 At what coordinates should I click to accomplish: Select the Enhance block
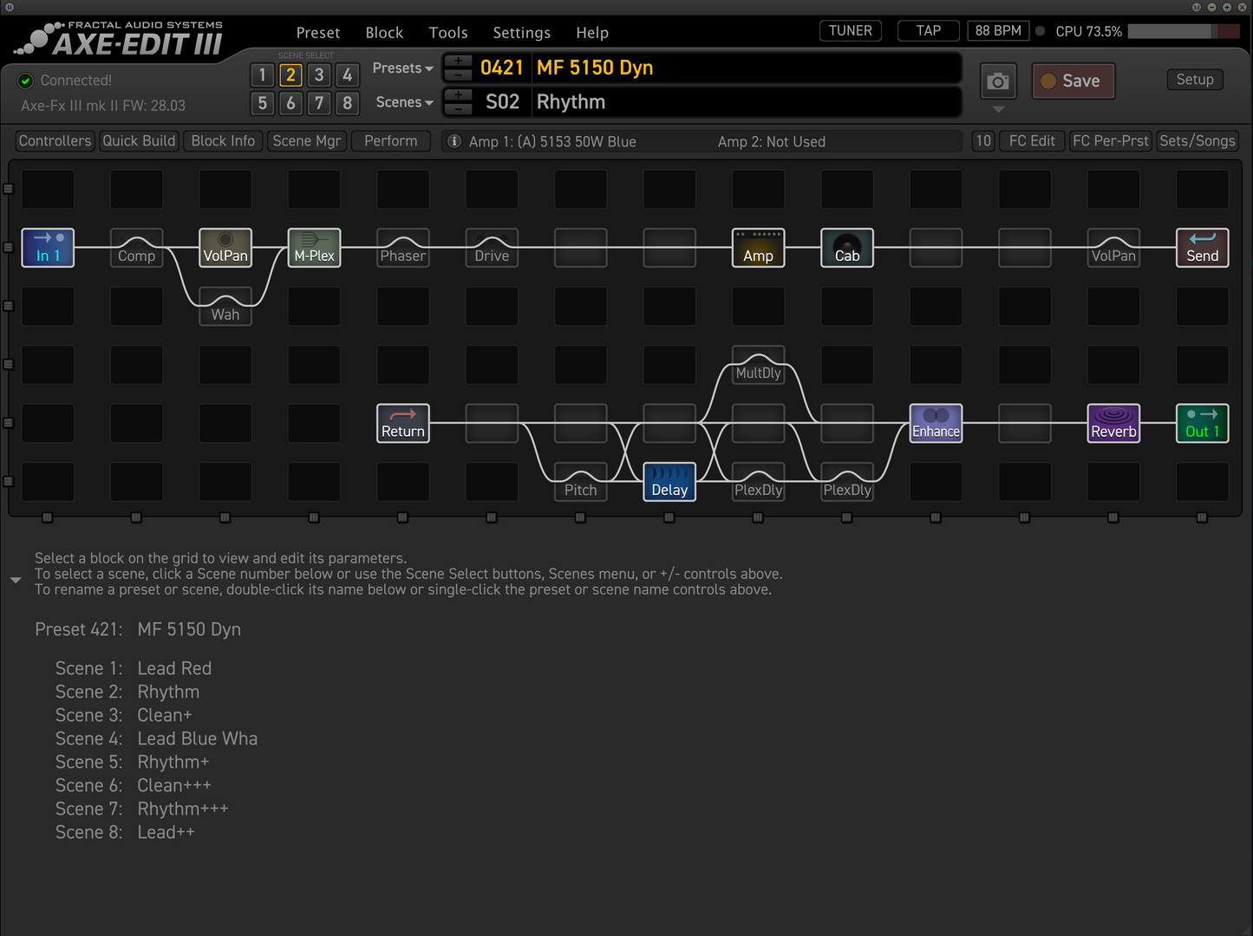click(x=936, y=424)
